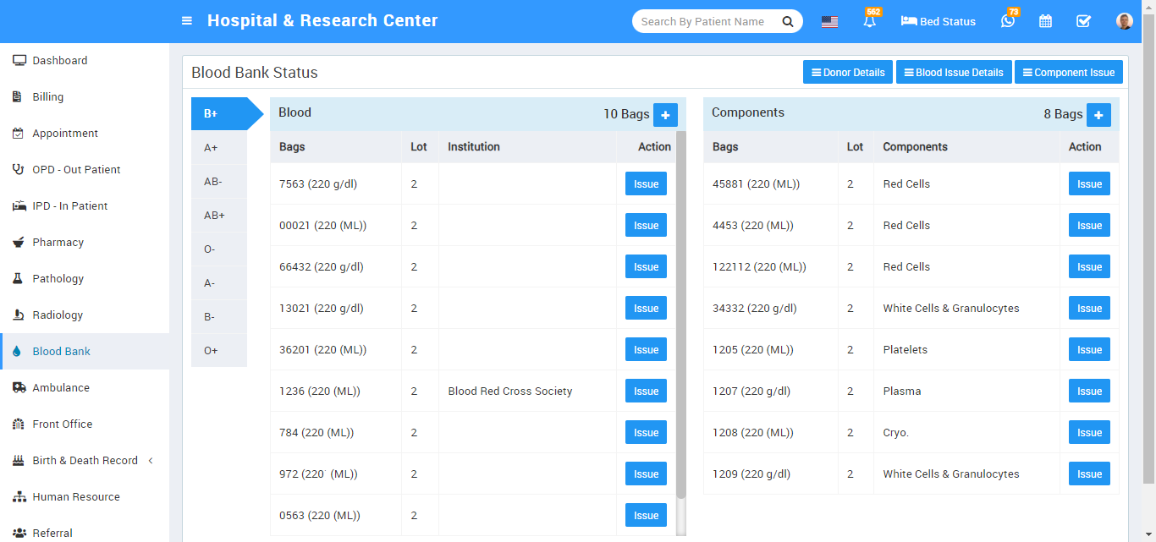This screenshot has width=1156, height=542.
Task: Open Donor Details button
Action: pyautogui.click(x=848, y=73)
